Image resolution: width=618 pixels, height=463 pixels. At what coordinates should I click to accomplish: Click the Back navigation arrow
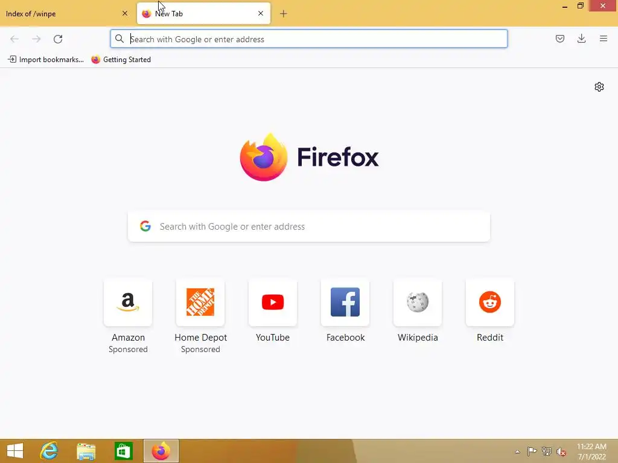pyautogui.click(x=14, y=39)
